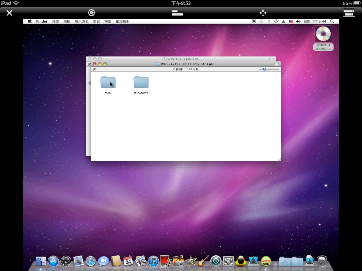Open the 視窗 menu

tap(108, 21)
